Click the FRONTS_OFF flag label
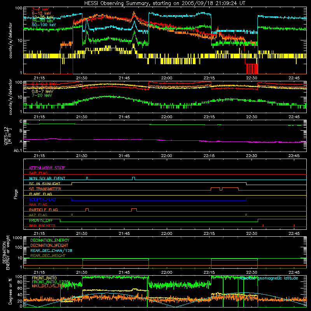 tap(41, 220)
